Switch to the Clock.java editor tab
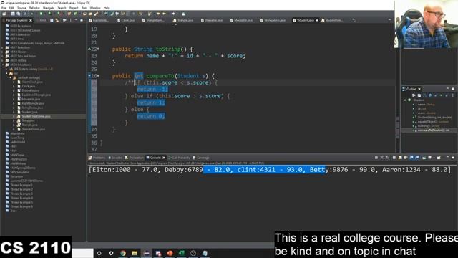 tap(126, 20)
